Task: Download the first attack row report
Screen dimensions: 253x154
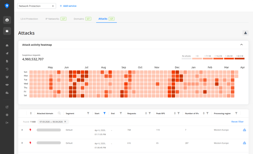Action: 244,130
